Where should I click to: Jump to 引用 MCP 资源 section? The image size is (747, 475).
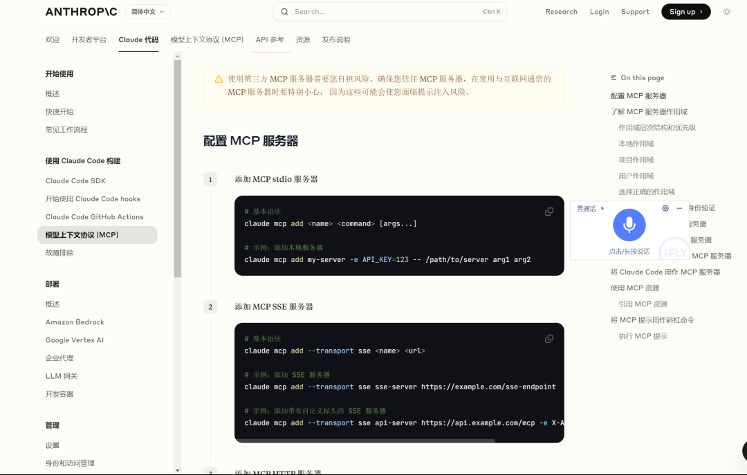pyautogui.click(x=643, y=304)
